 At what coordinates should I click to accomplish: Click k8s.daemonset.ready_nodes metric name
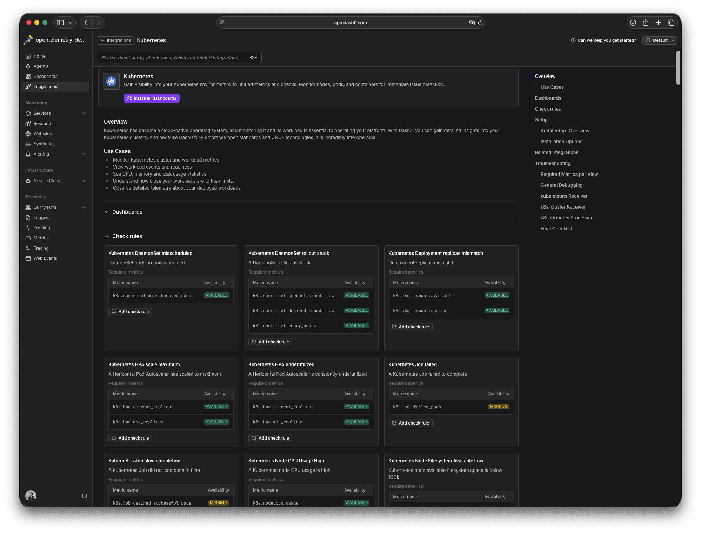pos(285,326)
